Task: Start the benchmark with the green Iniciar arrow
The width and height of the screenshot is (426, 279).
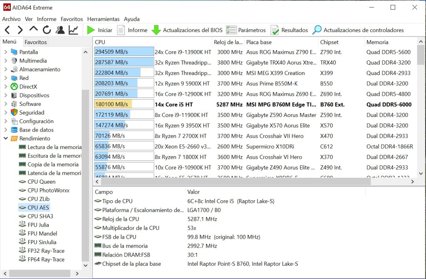Action: [x=91, y=30]
